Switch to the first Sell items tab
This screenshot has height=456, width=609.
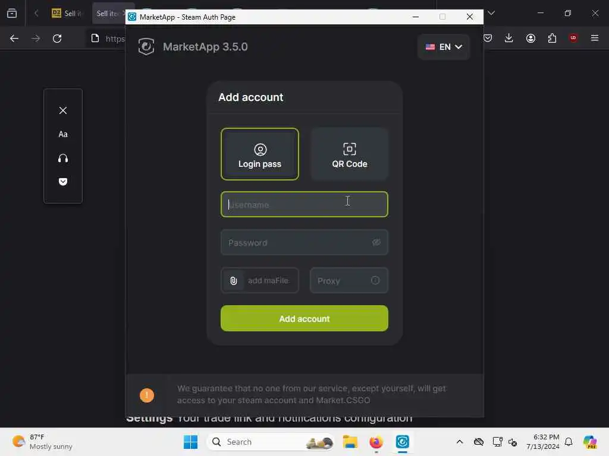click(67, 13)
